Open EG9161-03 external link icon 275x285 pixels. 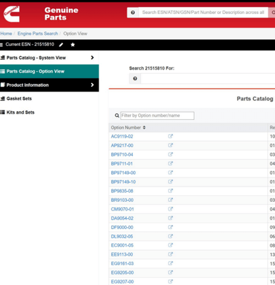pos(170,263)
